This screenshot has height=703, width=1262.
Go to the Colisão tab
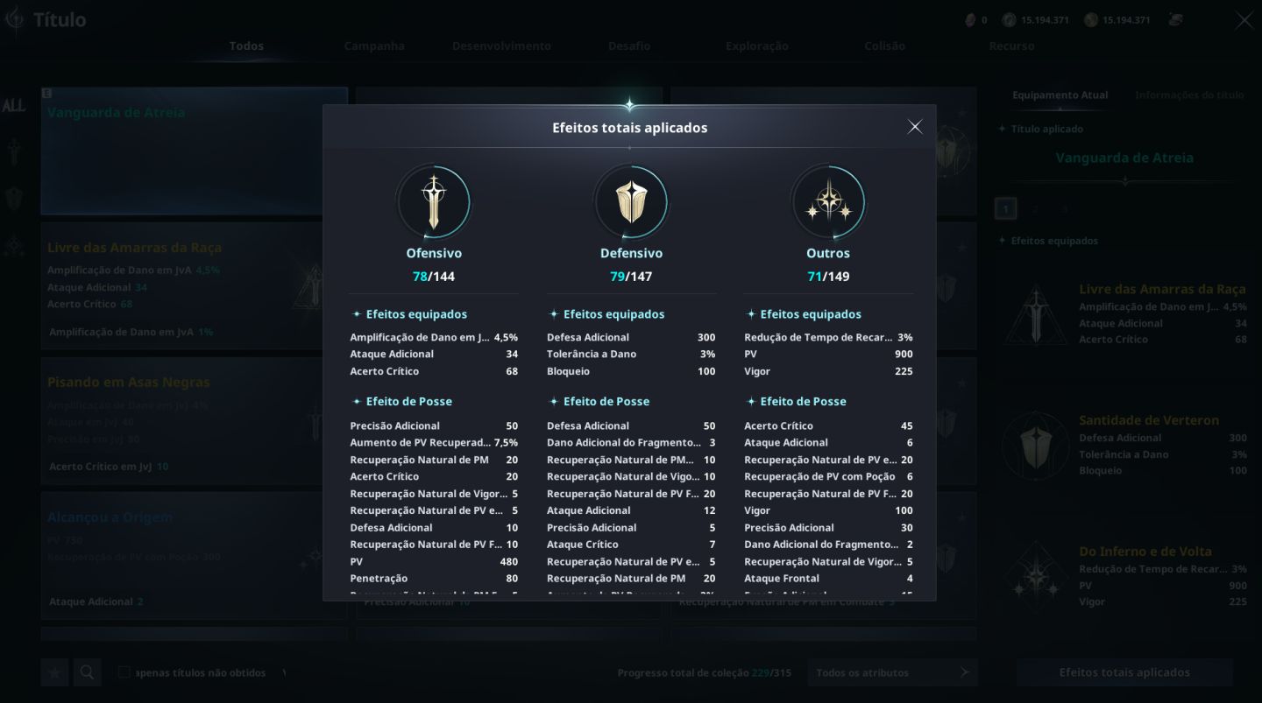pos(884,46)
